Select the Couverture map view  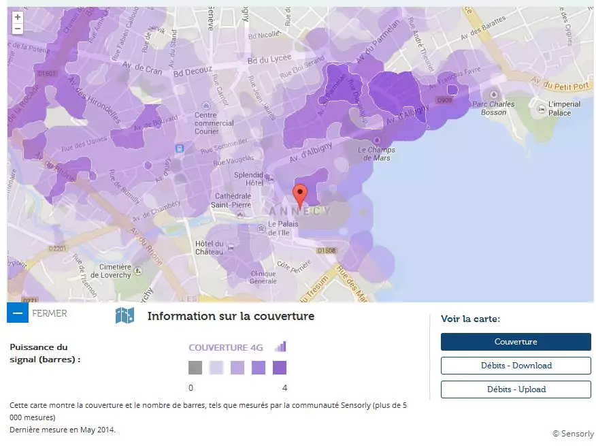[516, 342]
